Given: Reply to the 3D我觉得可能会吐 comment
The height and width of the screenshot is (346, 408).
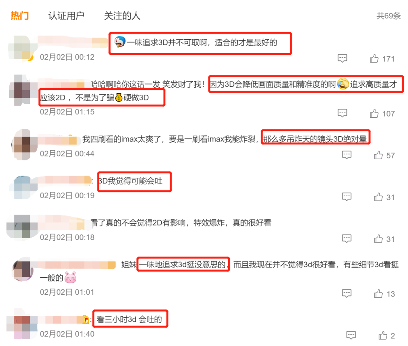Looking at the screenshot, I should pyautogui.click(x=346, y=197).
